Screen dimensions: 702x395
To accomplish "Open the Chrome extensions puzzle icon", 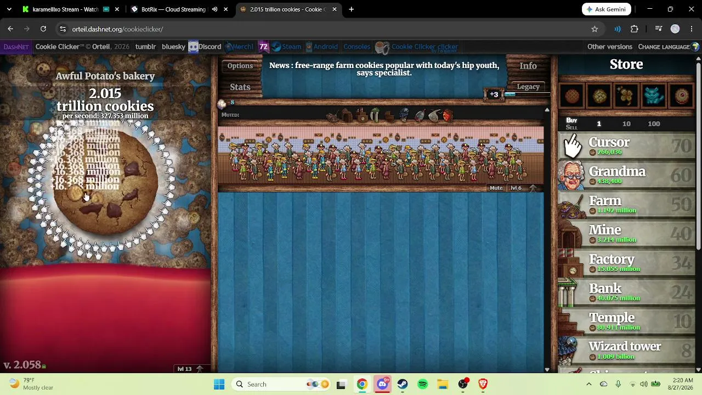I will coord(635,29).
